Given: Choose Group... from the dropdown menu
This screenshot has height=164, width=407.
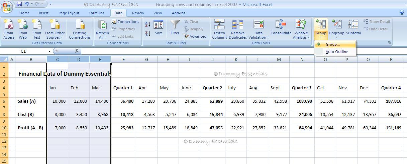Looking at the screenshot, I should click(x=335, y=44).
